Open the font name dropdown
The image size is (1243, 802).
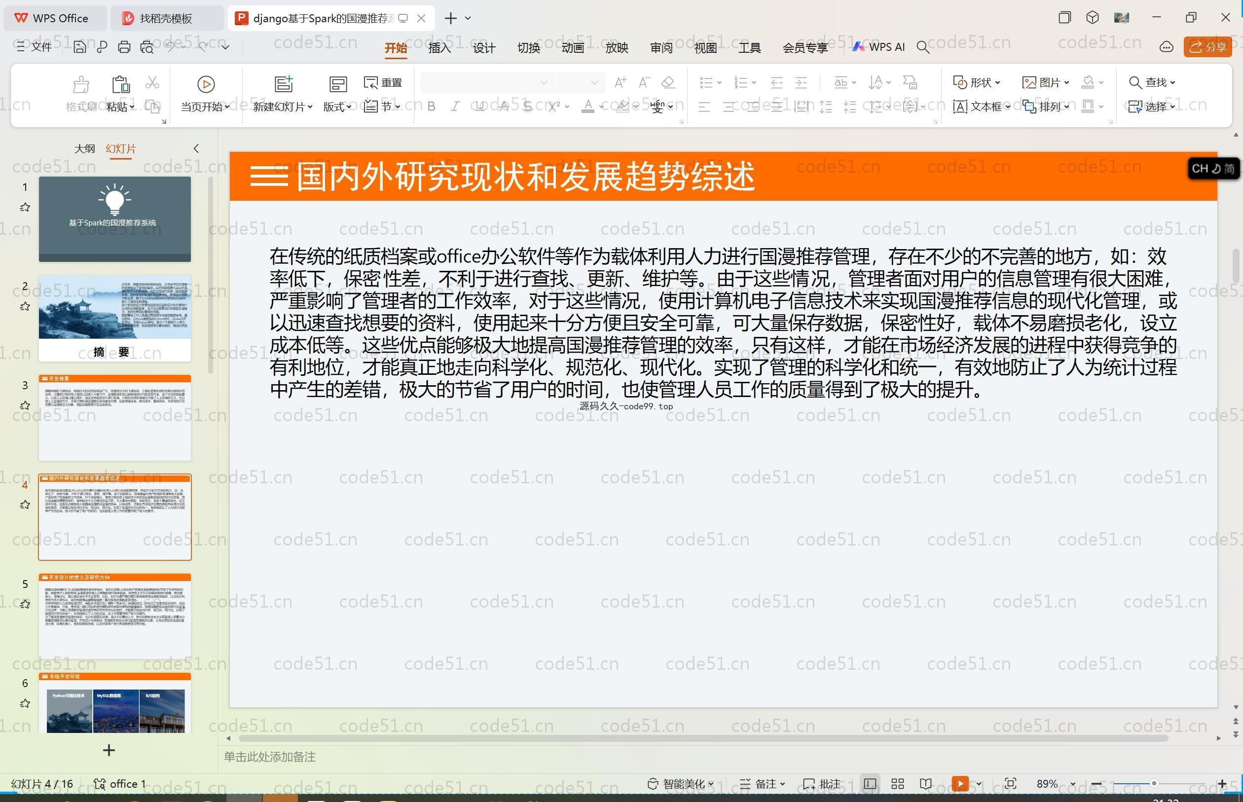pos(544,82)
